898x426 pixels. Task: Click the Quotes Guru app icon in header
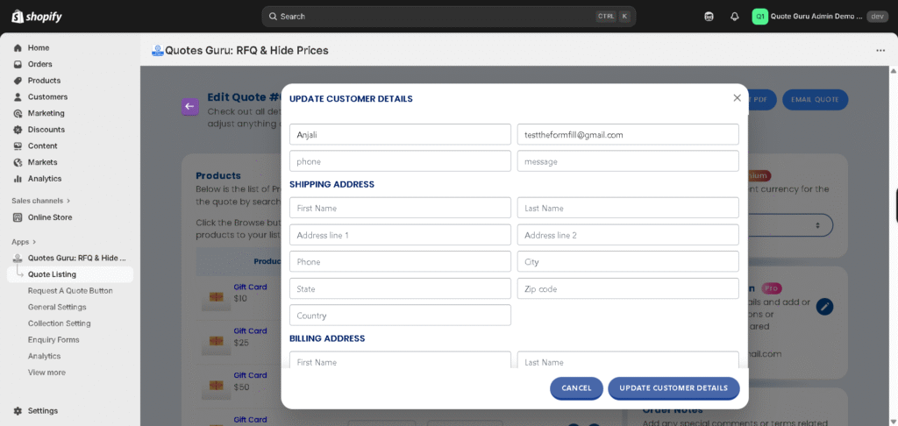pos(158,51)
